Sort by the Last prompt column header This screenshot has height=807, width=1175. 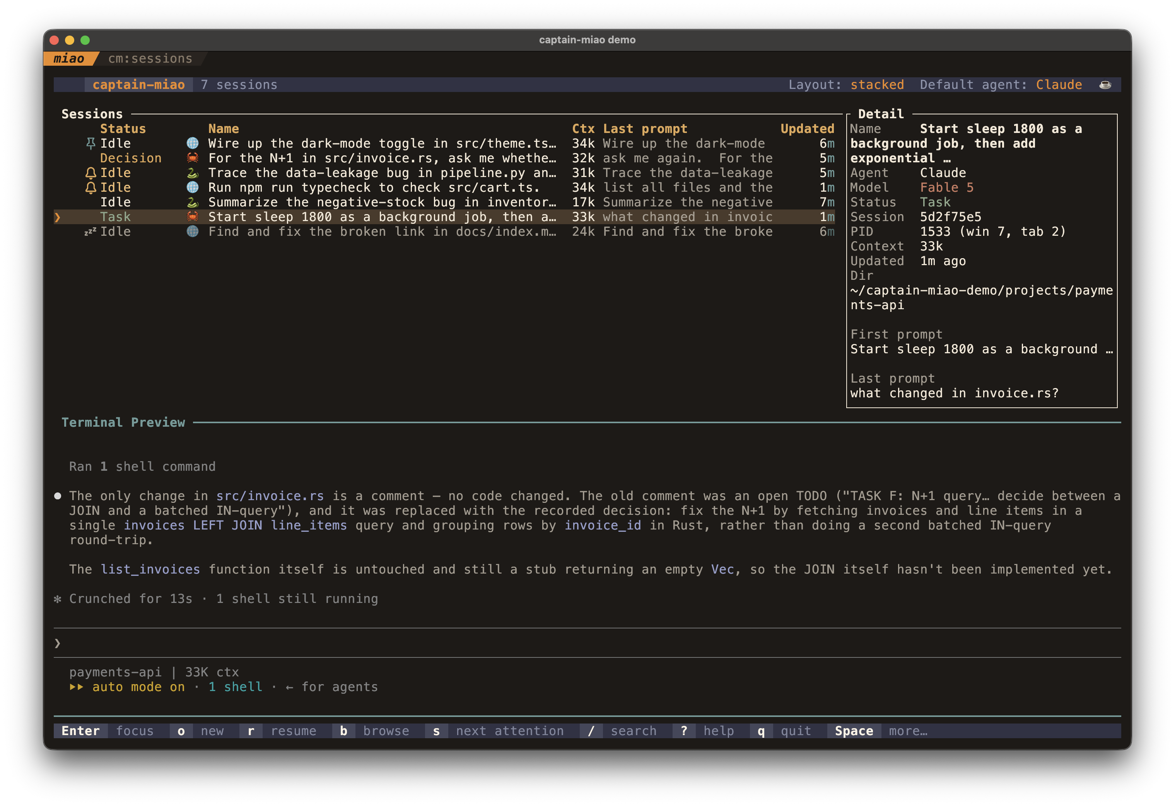click(645, 129)
